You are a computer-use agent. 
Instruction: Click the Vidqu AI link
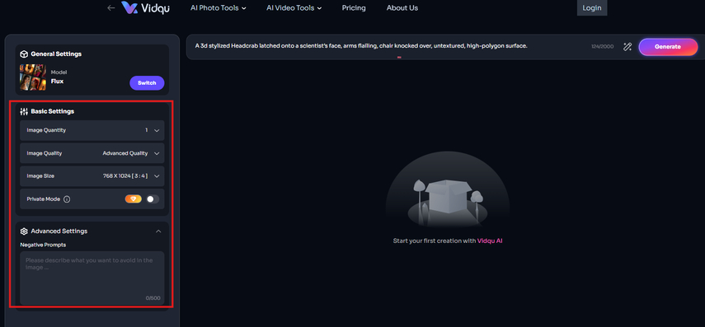click(490, 241)
